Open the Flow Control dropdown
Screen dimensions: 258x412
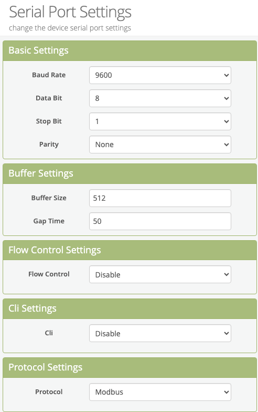pos(160,274)
